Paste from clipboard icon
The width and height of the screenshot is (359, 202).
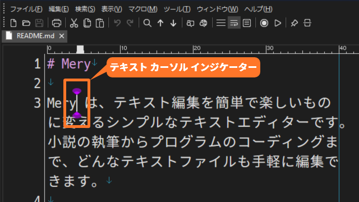click(x=100, y=23)
